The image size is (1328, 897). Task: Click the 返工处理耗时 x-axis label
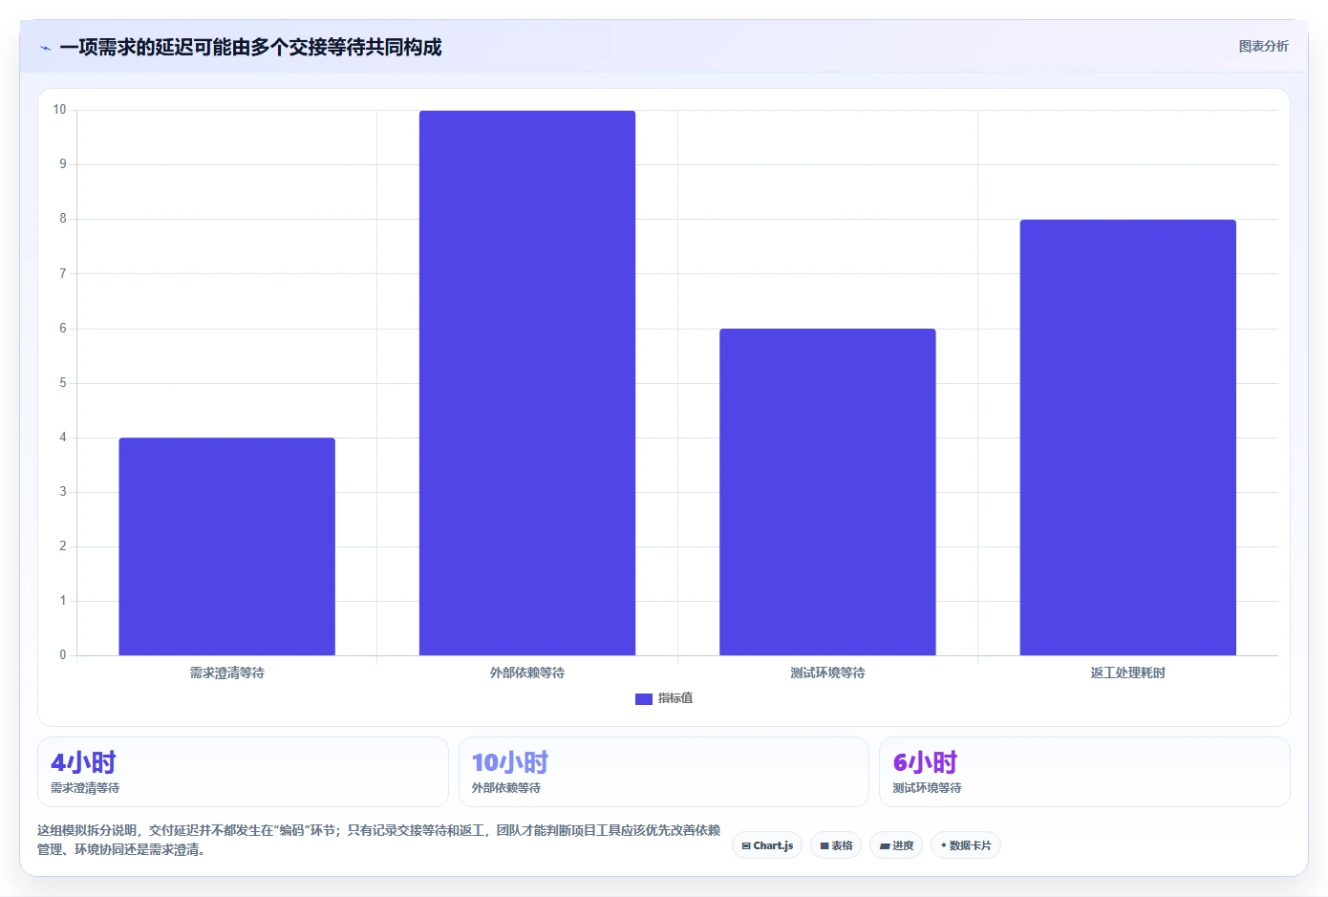1128,673
